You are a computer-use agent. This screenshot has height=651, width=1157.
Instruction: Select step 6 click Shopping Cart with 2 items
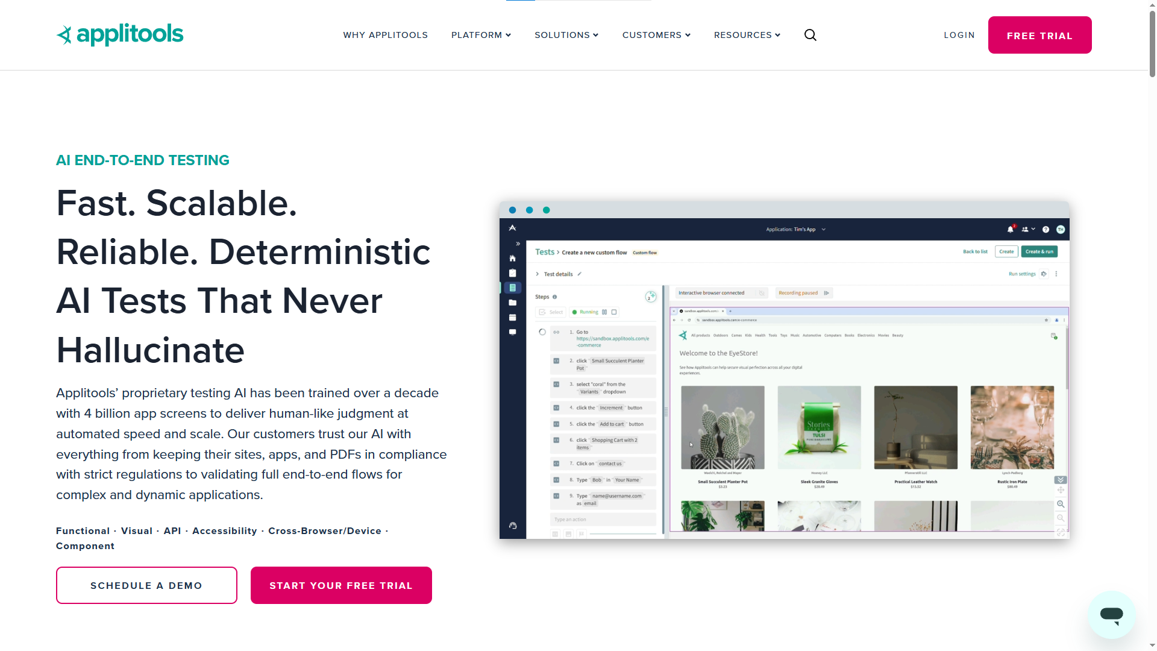pos(603,444)
